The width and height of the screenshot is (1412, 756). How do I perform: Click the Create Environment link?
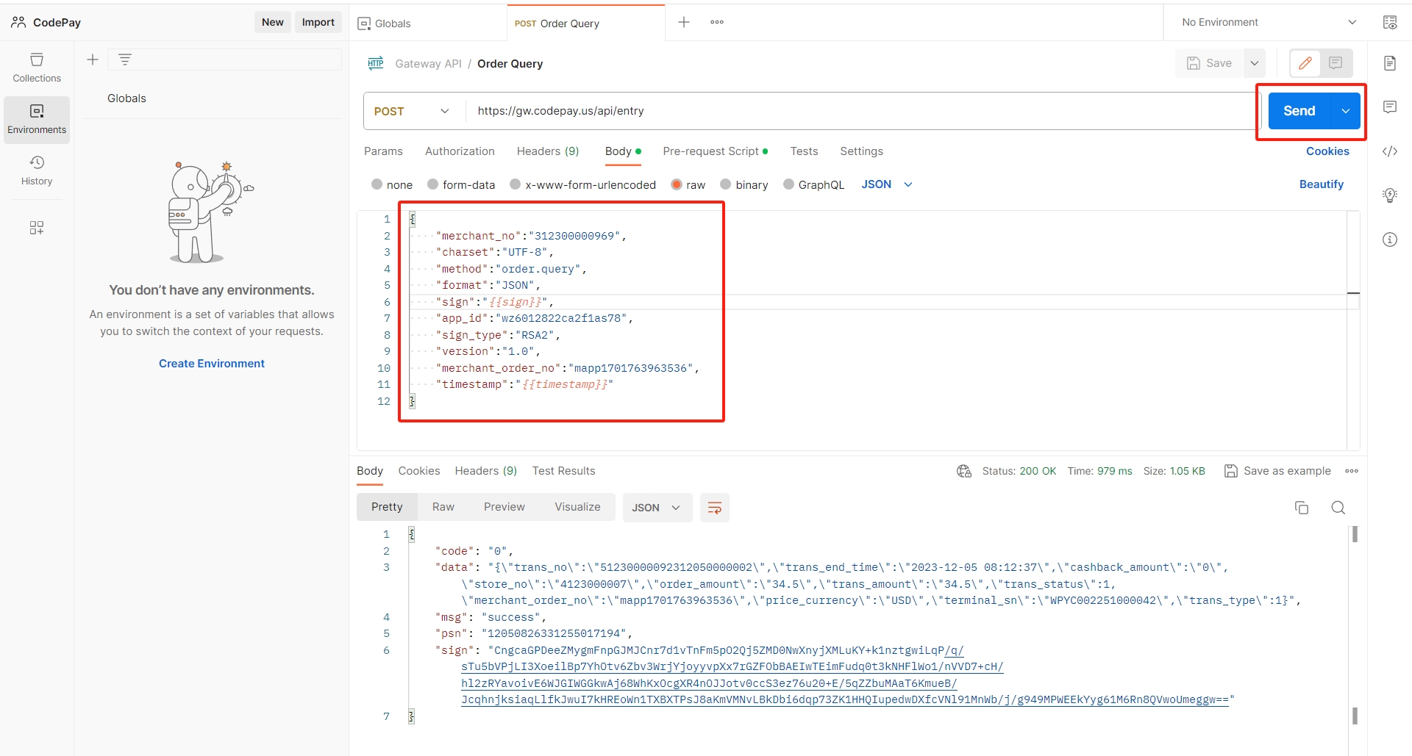pyautogui.click(x=211, y=363)
